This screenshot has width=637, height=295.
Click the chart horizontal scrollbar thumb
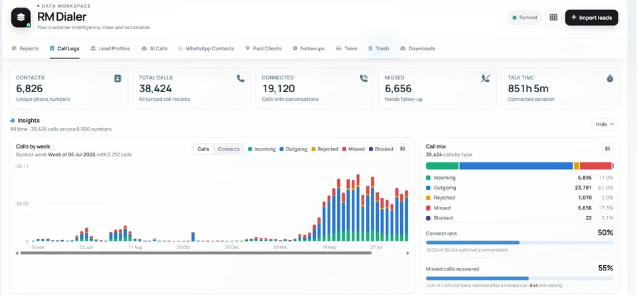tap(196, 253)
